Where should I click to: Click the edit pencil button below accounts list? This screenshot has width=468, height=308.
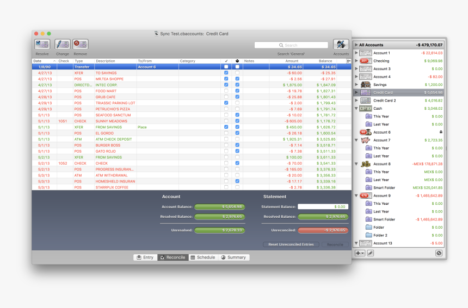[371, 253]
